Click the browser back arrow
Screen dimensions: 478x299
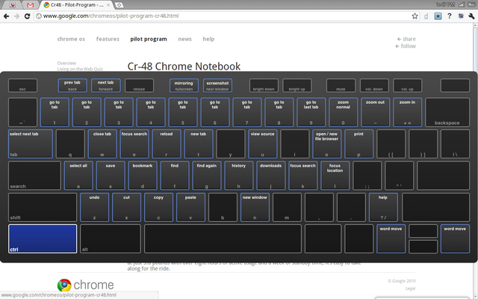(6, 16)
